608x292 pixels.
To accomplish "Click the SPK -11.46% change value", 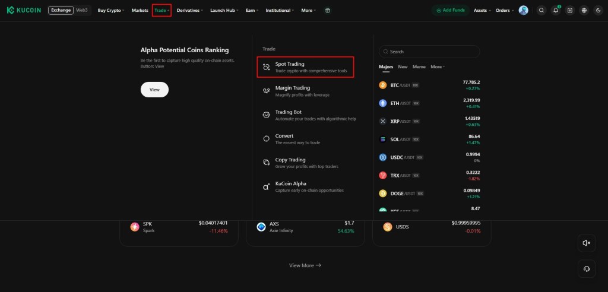I will (218, 231).
